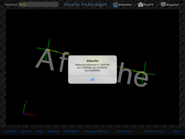Open the View From menu

pos(124,131)
